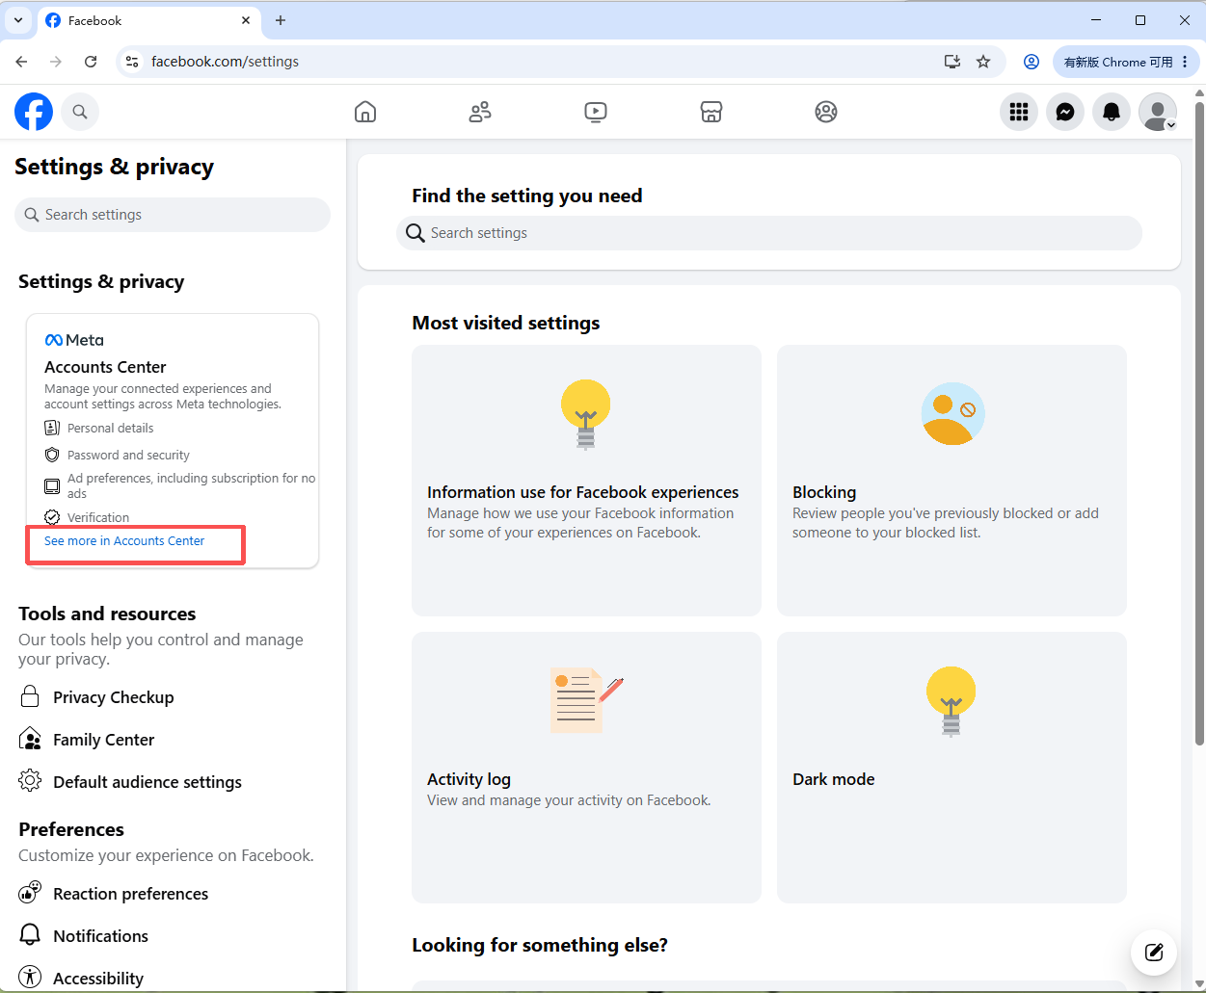Open the Messenger icon

(1065, 112)
